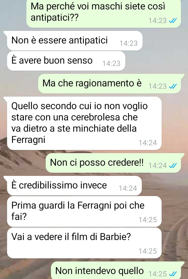Select the 'Prima guardi la Ferragni' message
188x279 pixels.
84,211
